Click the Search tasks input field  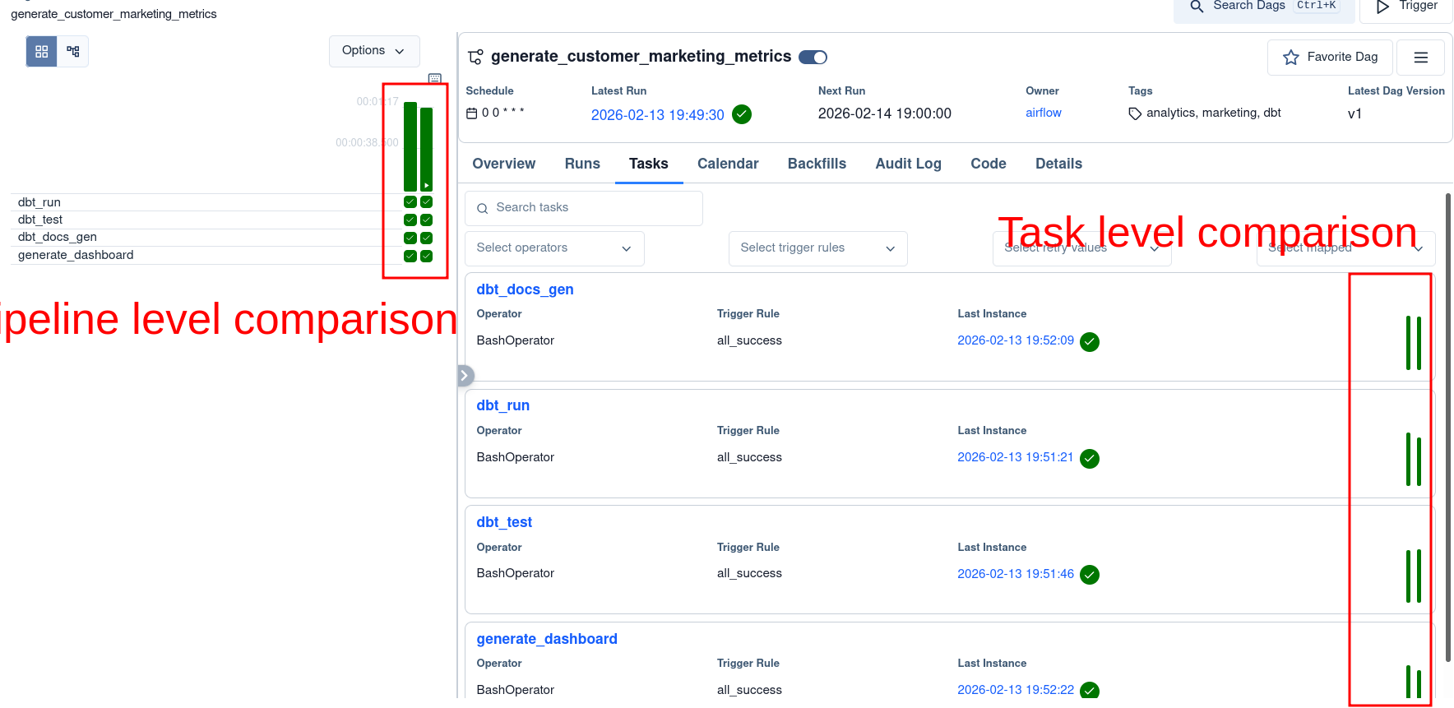click(584, 208)
